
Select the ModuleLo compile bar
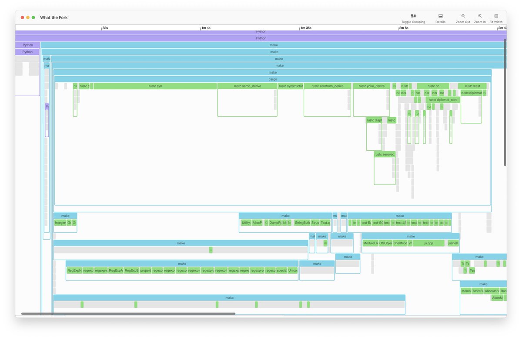[370, 243]
